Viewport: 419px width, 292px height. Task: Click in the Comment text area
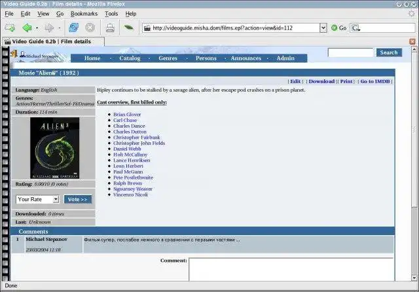tap(291, 269)
